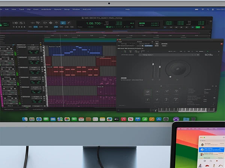225x168 pixels.
Task: Select the Celeste track name
Action: pyautogui.click(x=7, y=77)
